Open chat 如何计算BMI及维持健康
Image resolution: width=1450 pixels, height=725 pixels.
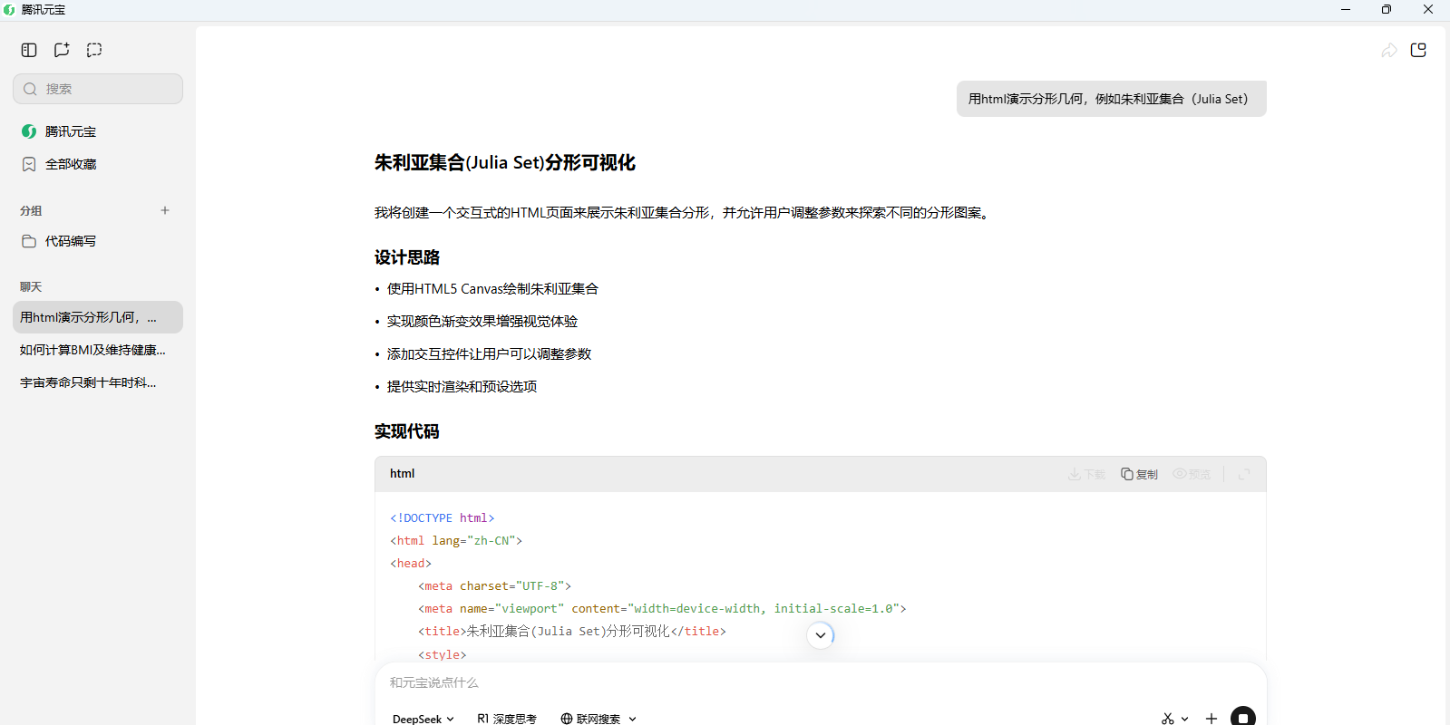pos(92,350)
